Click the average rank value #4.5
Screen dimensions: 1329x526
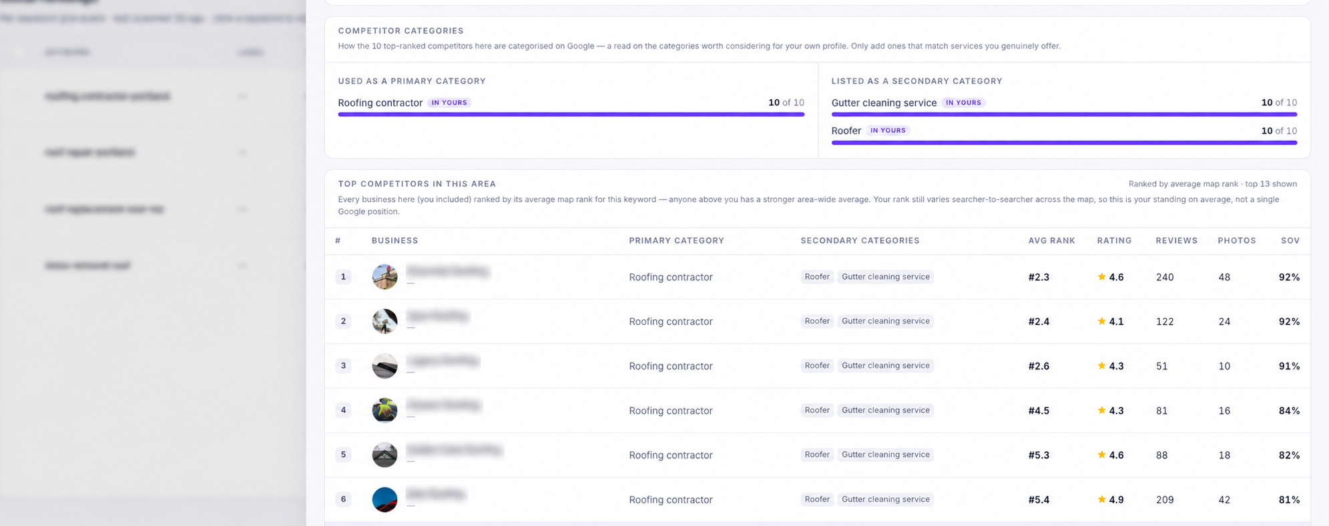coord(1039,411)
